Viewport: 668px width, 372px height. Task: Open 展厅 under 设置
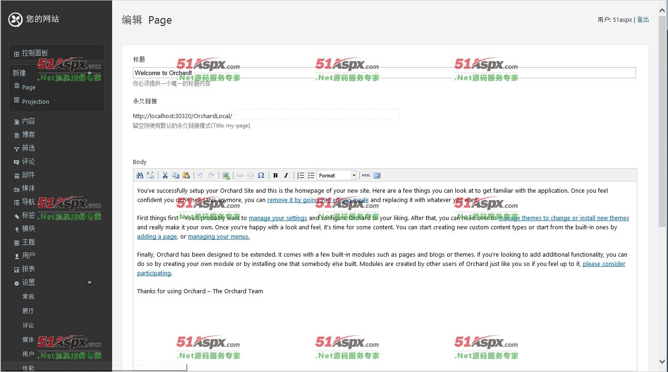tap(28, 311)
